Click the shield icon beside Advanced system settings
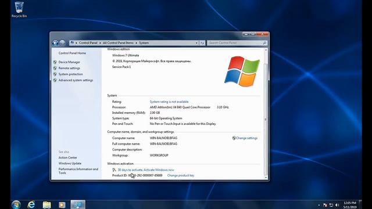 pos(55,80)
